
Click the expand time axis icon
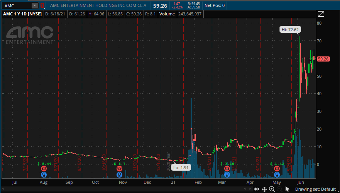tap(257, 189)
